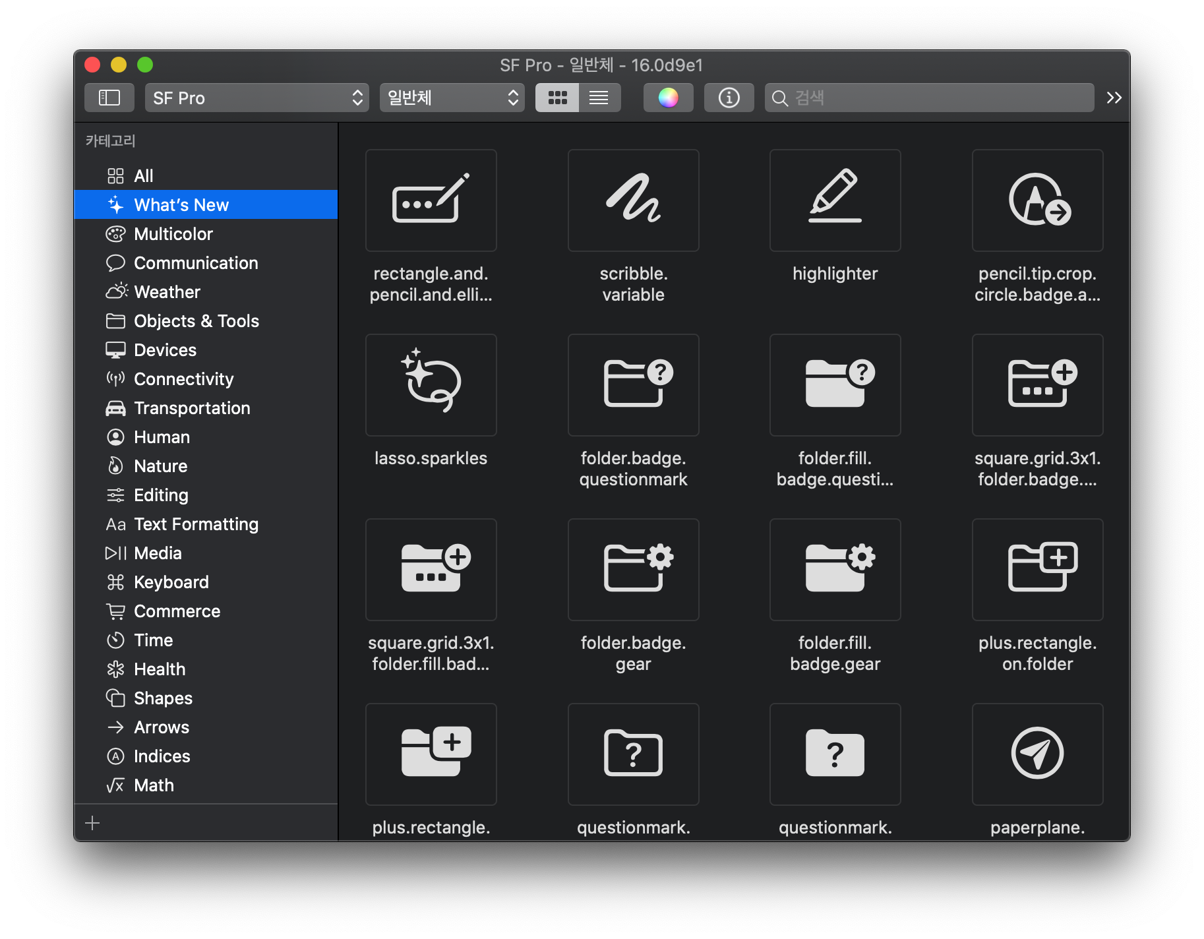The height and width of the screenshot is (939, 1204).
Task: Open the Math category
Action: (206, 785)
